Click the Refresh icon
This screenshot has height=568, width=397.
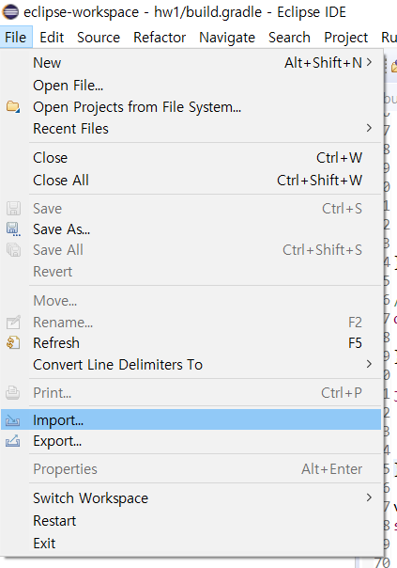click(x=13, y=342)
